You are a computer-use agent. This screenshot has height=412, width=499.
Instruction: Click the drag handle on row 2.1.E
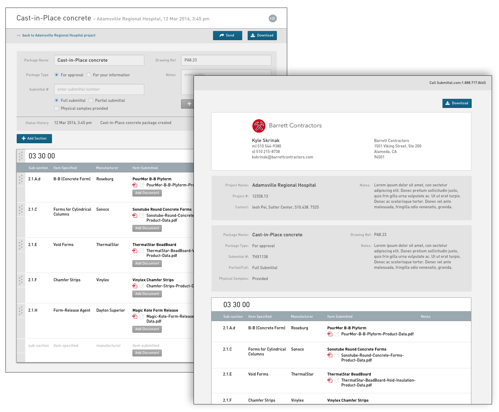21,245
